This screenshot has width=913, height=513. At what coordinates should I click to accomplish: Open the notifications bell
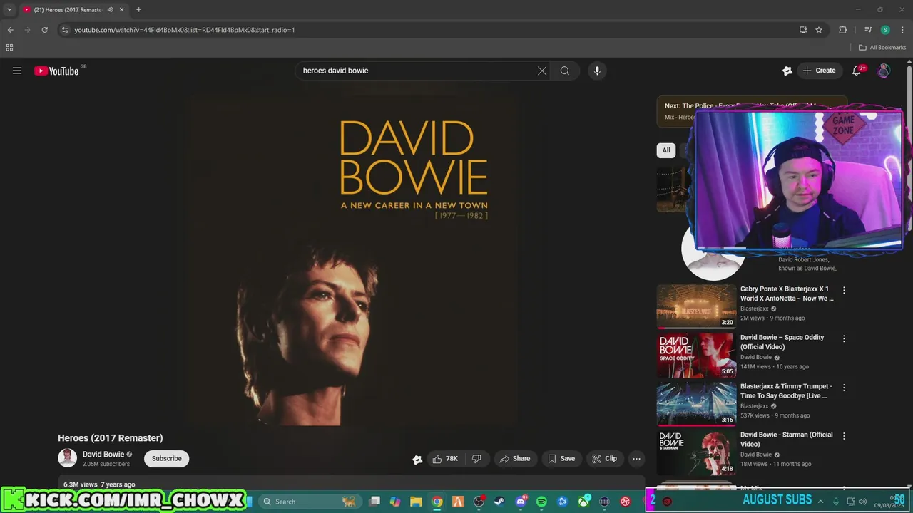point(857,71)
